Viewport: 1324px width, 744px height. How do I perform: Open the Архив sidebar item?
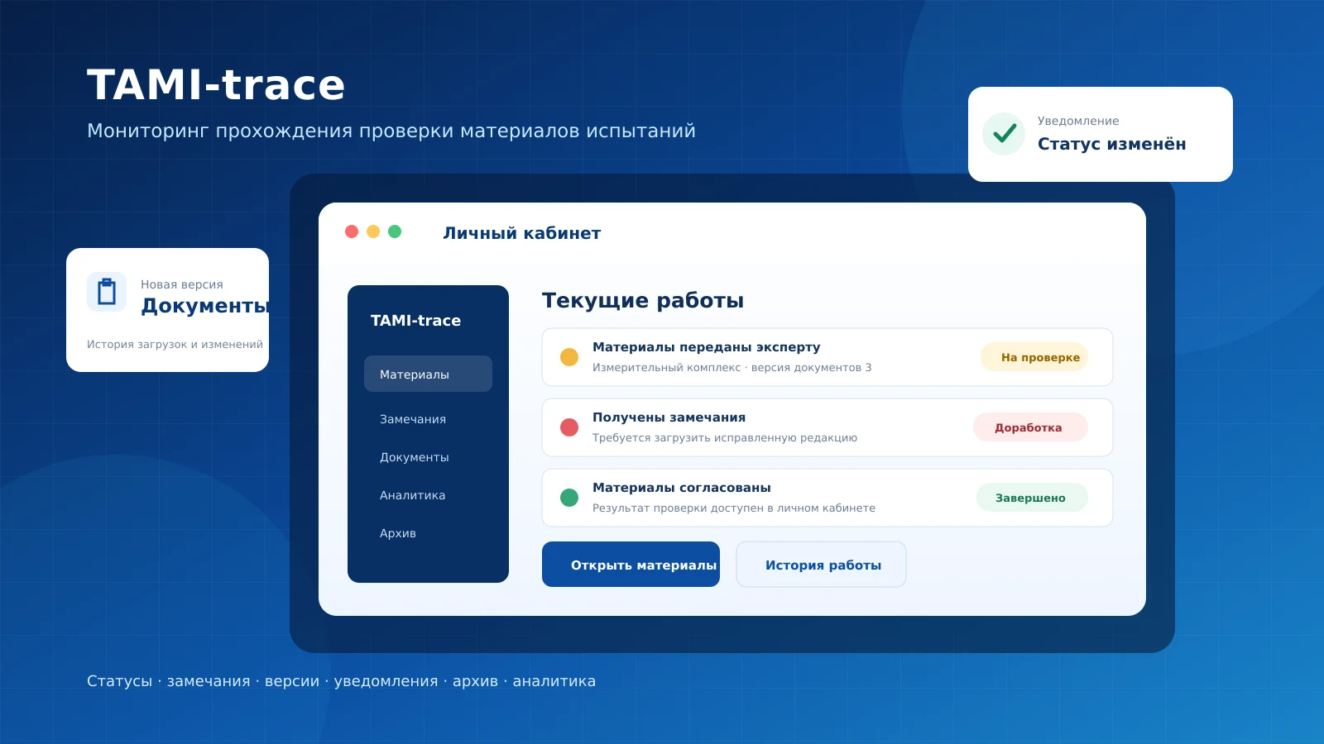(x=398, y=533)
